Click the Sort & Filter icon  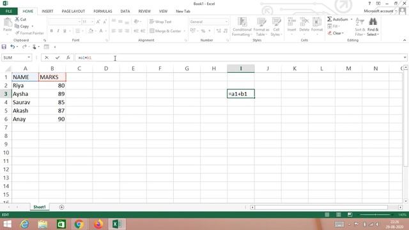[360, 22]
